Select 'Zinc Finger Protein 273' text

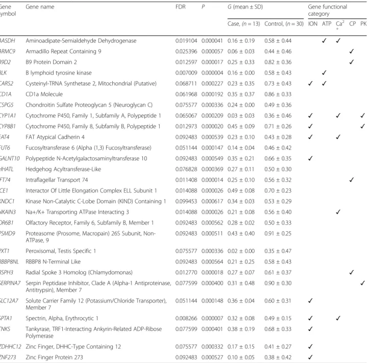point(54,357)
